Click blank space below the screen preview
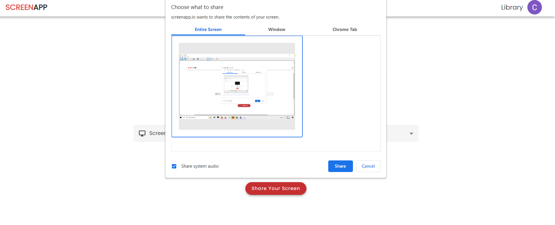 point(237,144)
